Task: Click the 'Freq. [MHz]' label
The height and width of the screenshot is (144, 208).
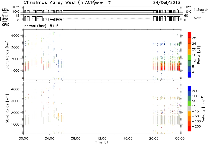Action: 5,17
